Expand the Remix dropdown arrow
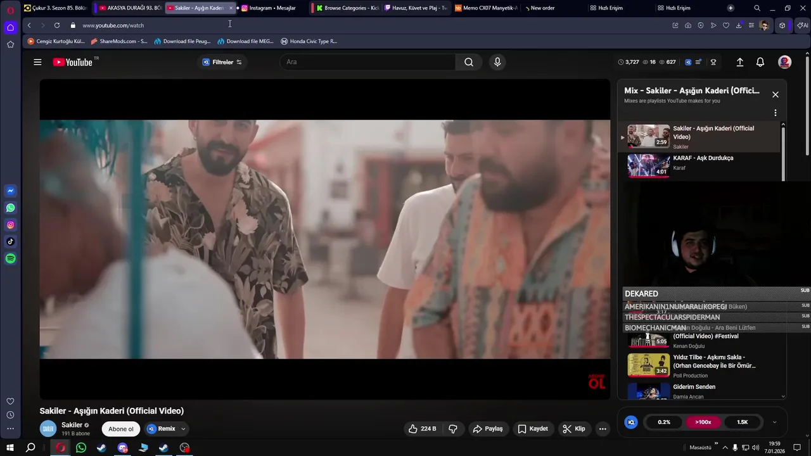 click(183, 429)
